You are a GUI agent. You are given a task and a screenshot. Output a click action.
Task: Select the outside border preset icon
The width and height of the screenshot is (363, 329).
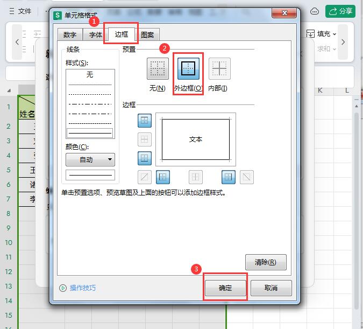click(x=188, y=69)
